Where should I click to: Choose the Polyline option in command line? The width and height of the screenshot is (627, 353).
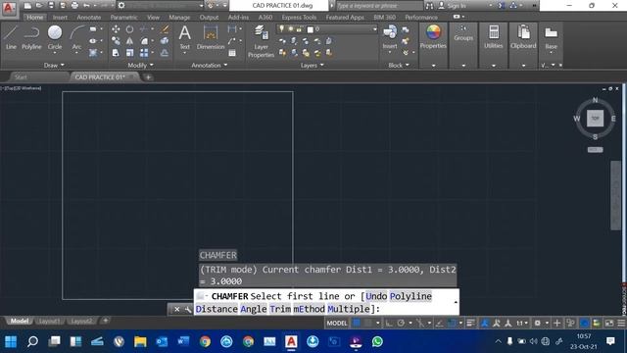[410, 296]
